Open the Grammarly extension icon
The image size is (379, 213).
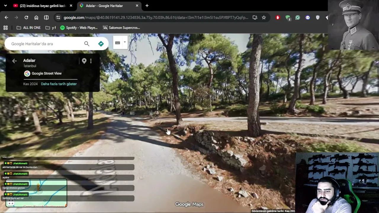pyautogui.click(x=298, y=17)
